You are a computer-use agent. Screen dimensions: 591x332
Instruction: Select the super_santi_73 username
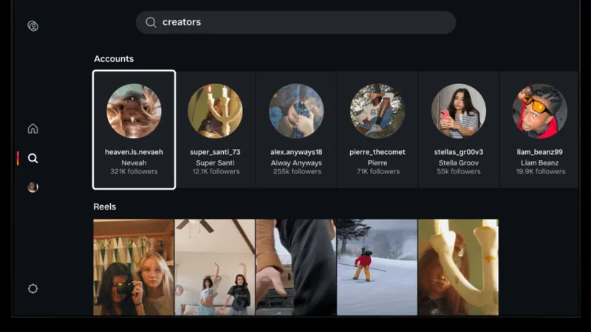(x=215, y=152)
